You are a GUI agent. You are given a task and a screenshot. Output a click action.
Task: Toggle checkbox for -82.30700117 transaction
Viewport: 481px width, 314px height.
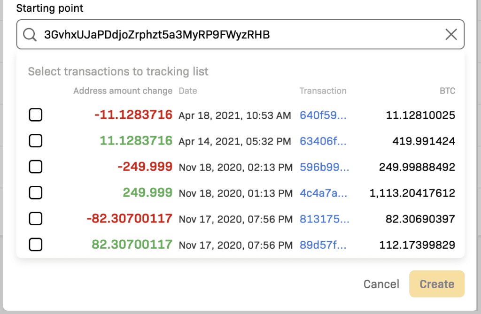pyautogui.click(x=36, y=219)
